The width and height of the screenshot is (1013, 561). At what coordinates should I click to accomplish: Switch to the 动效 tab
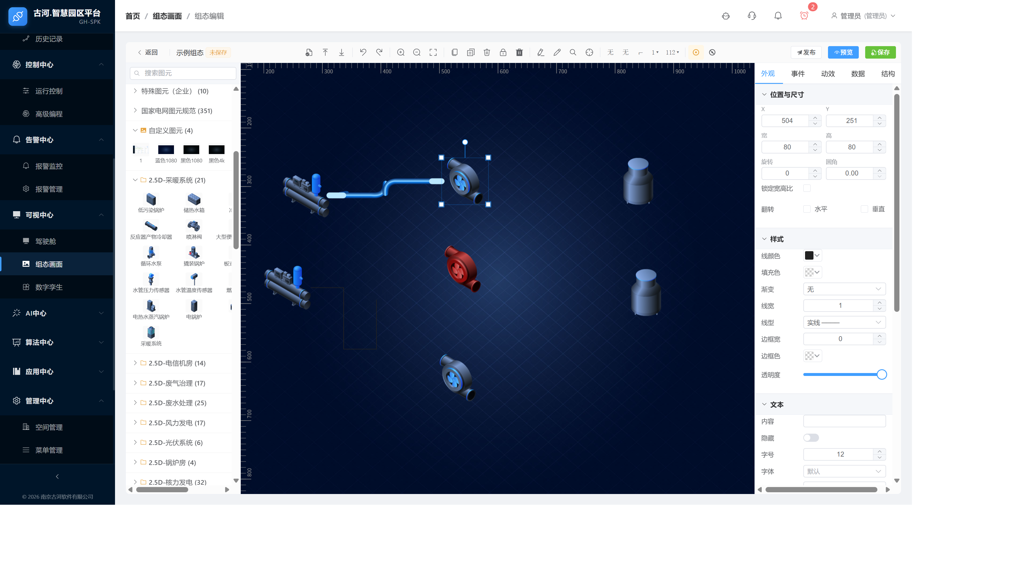[827, 73]
